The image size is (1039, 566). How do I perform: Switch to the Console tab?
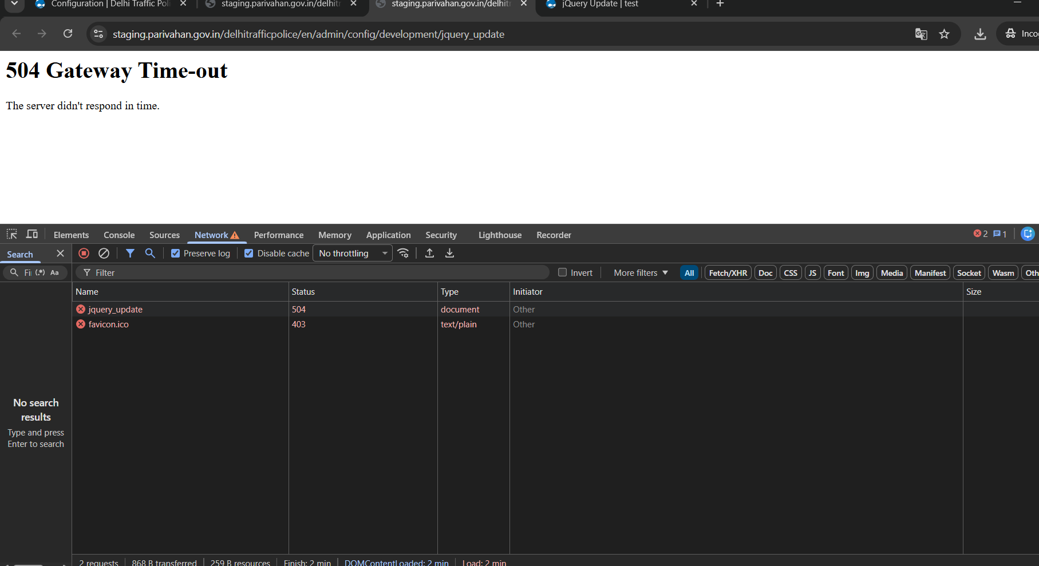point(119,235)
